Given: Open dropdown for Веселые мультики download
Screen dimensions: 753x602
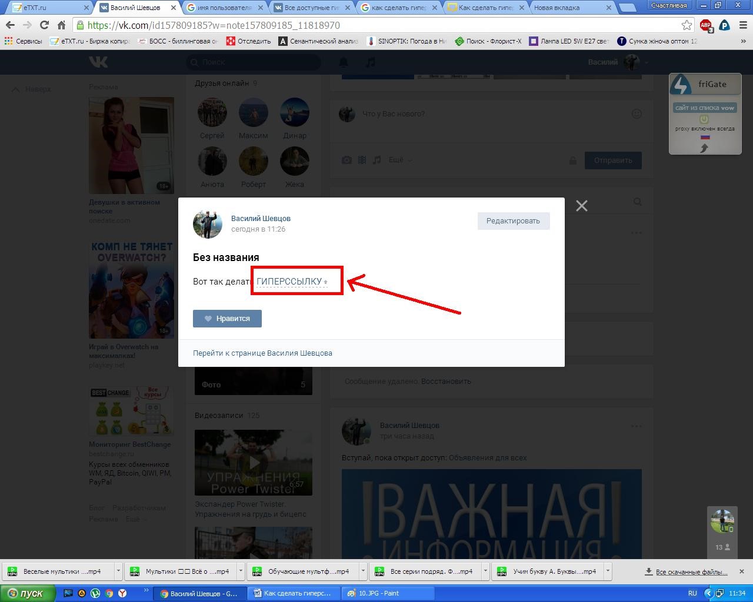Looking at the screenshot, I should pyautogui.click(x=118, y=571).
